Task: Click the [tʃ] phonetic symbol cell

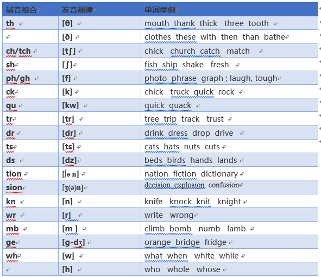Action: tap(99, 51)
